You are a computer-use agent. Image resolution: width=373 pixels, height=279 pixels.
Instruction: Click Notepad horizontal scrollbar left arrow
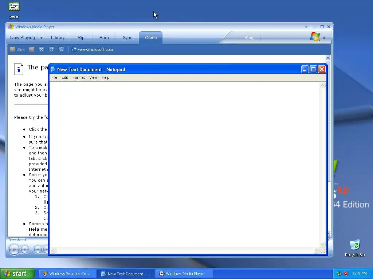[x=53, y=251]
